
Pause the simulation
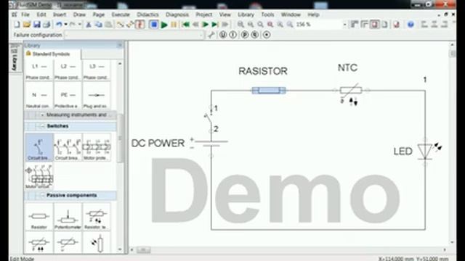[x=174, y=25]
